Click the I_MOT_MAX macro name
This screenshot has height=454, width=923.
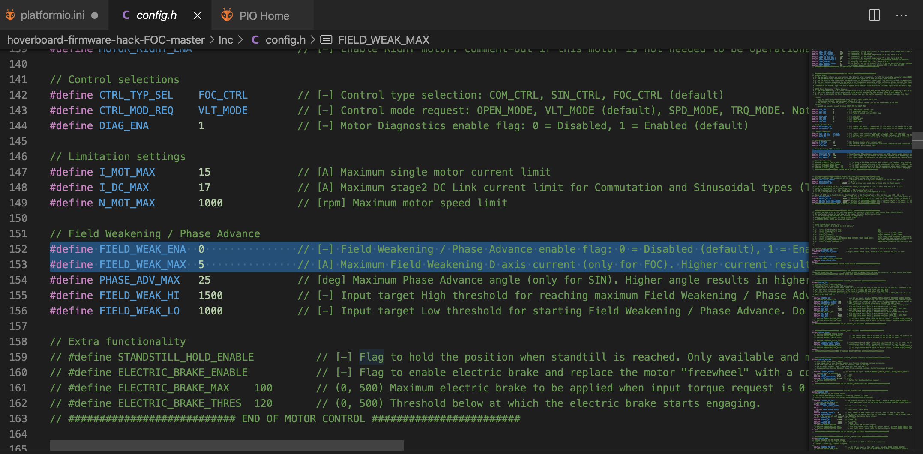tap(127, 172)
